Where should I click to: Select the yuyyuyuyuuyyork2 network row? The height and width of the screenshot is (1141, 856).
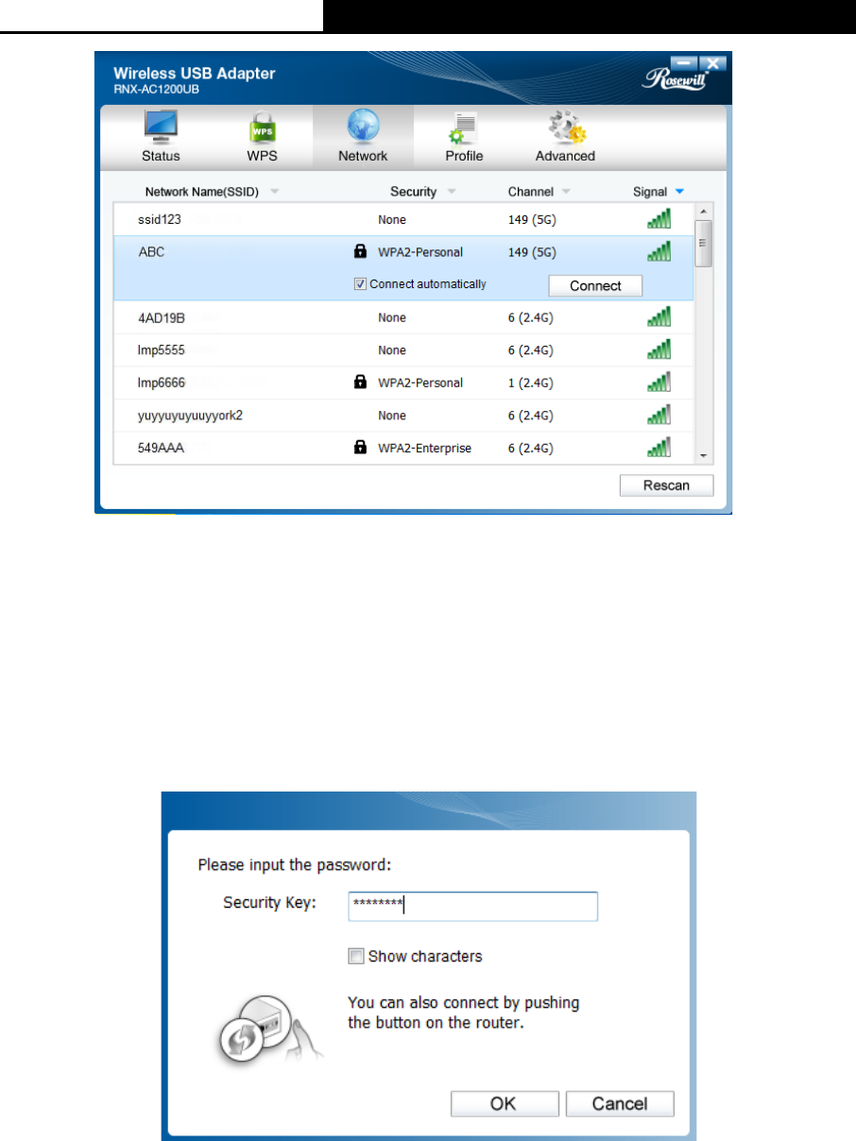tap(403, 415)
